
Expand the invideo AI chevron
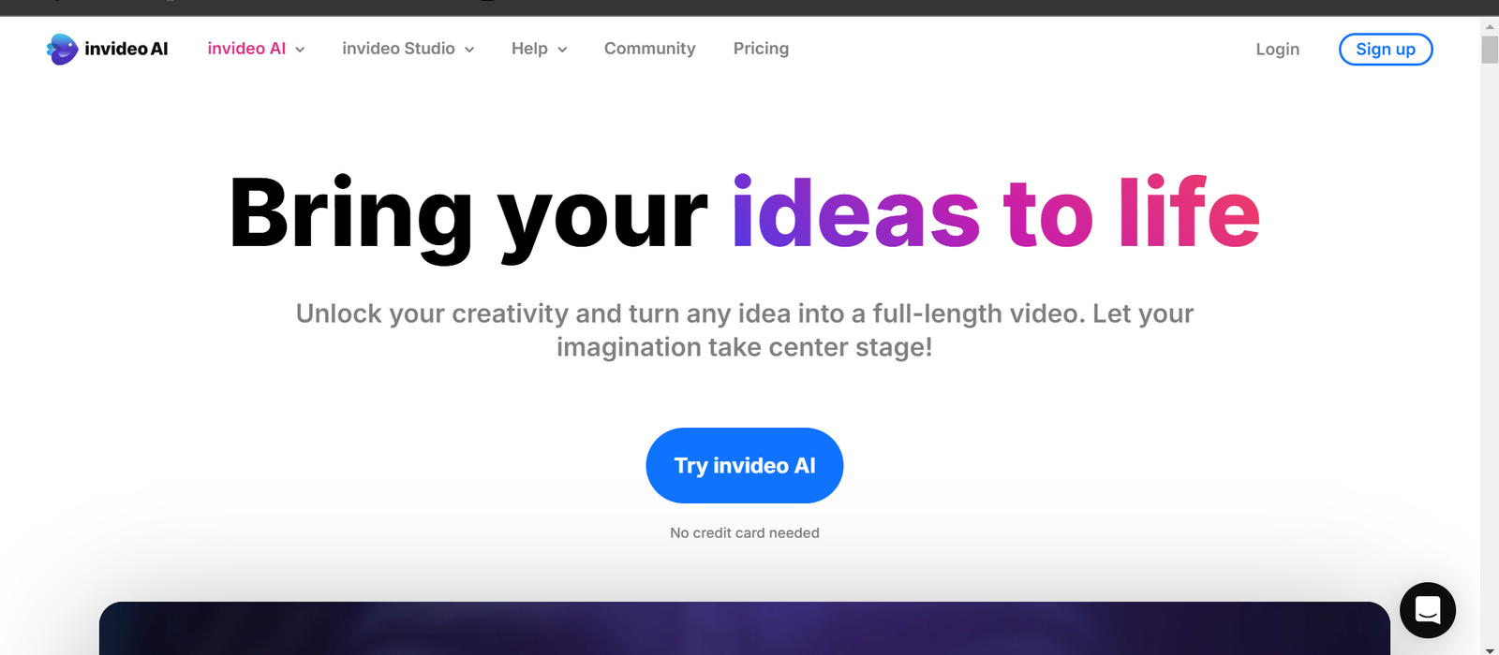[300, 50]
